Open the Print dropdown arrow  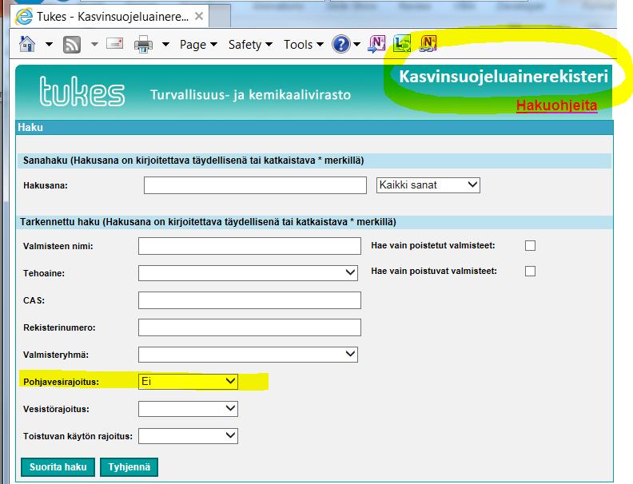pyautogui.click(x=165, y=44)
